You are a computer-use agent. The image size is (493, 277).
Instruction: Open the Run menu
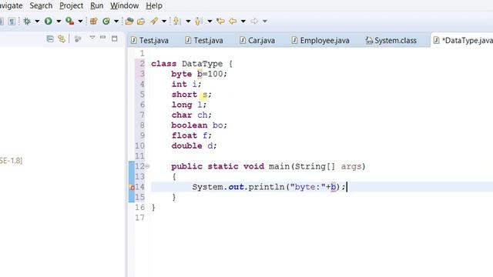coord(96,5)
